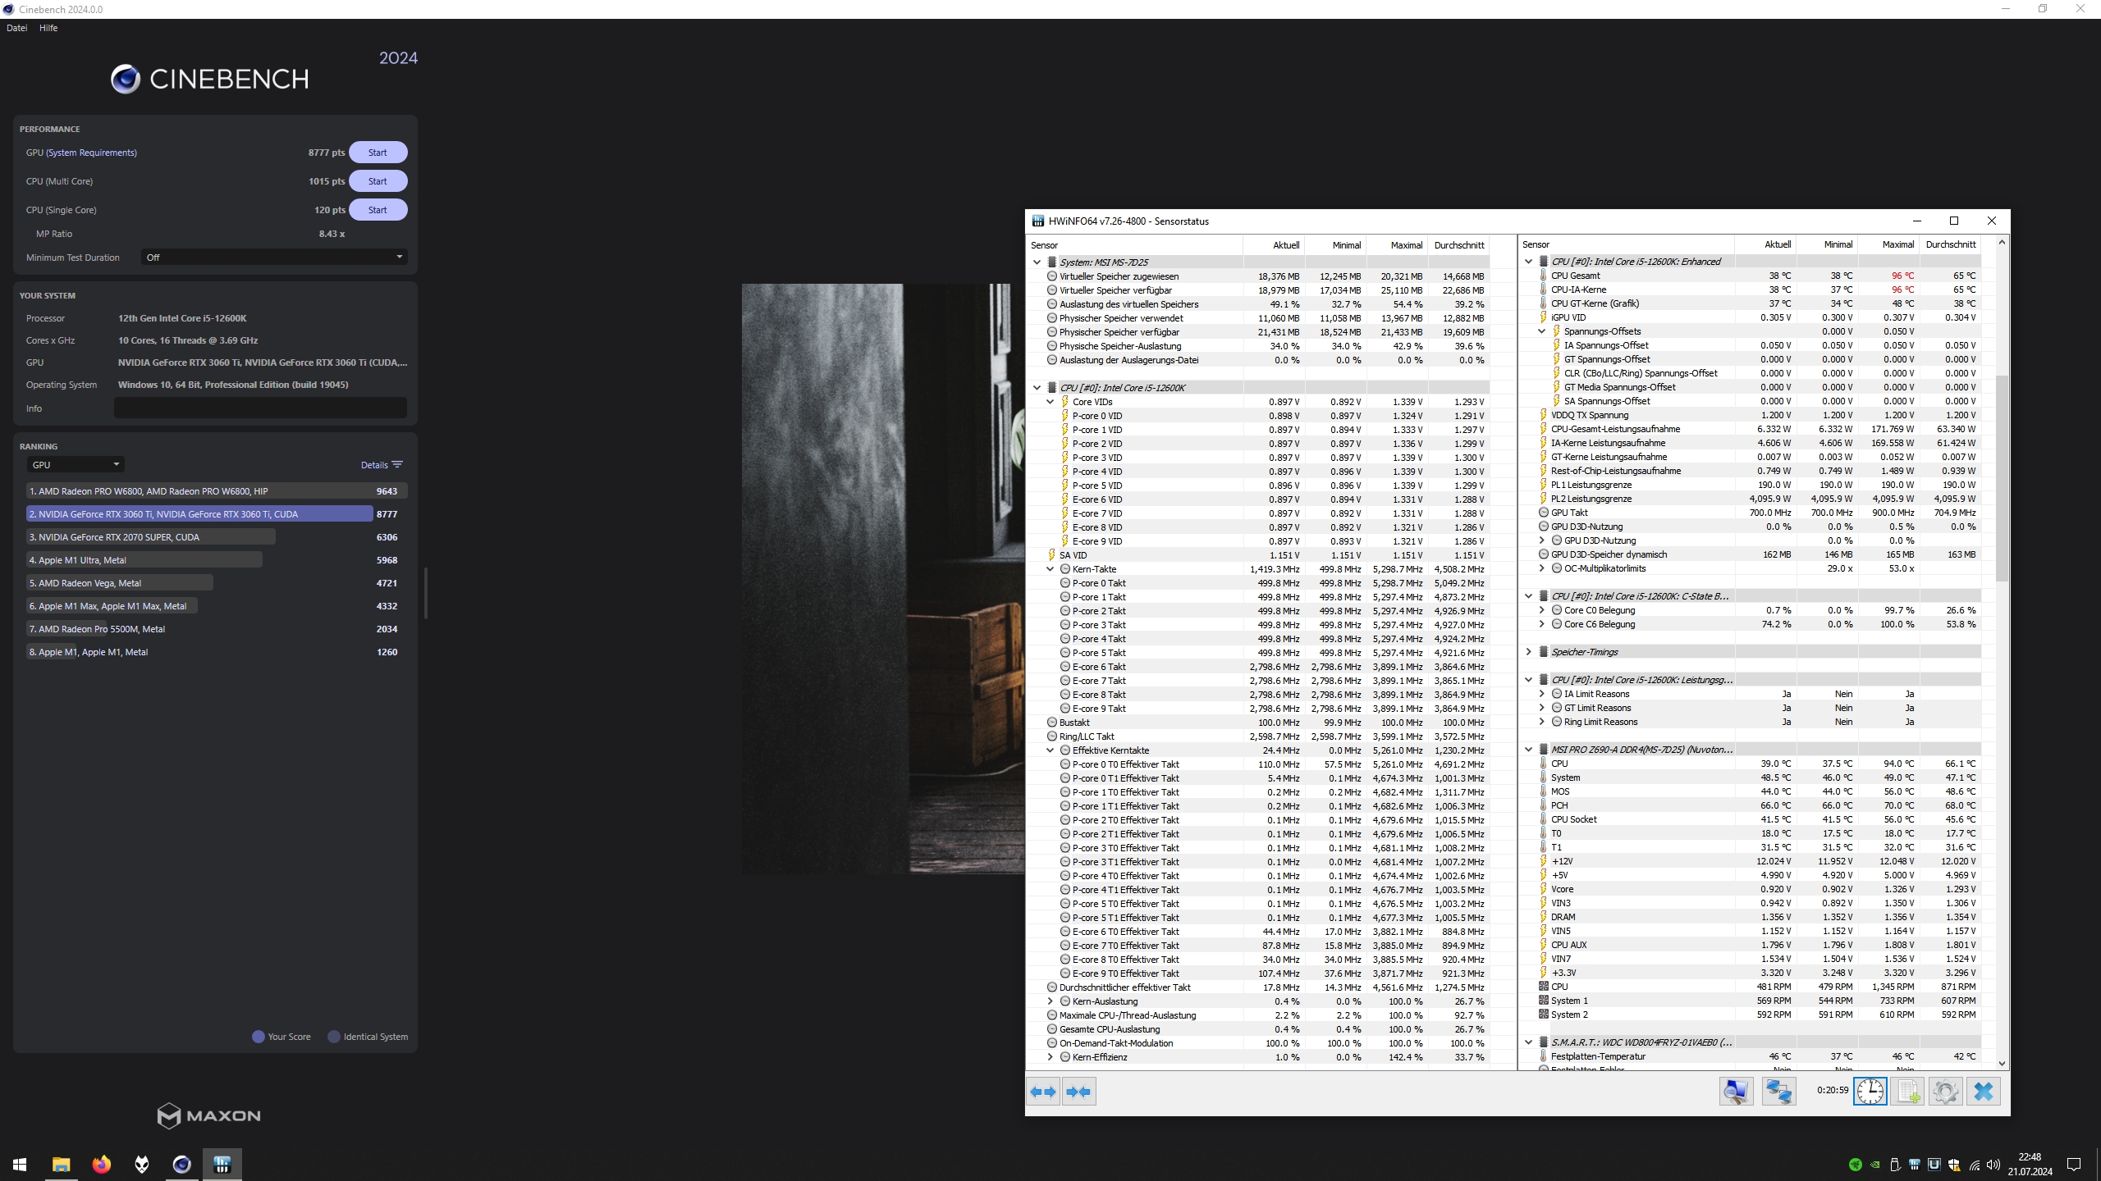Click the blue X button in HWiNFO toolbar
The width and height of the screenshot is (2101, 1181).
click(1984, 1092)
